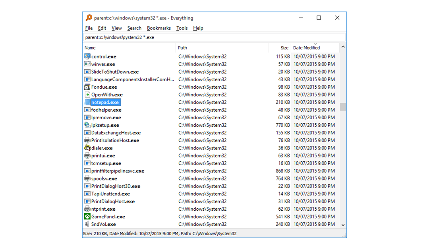The image size is (429, 250).
Task: Click the SndVol.exe speaker icon
Action: (x=87, y=224)
